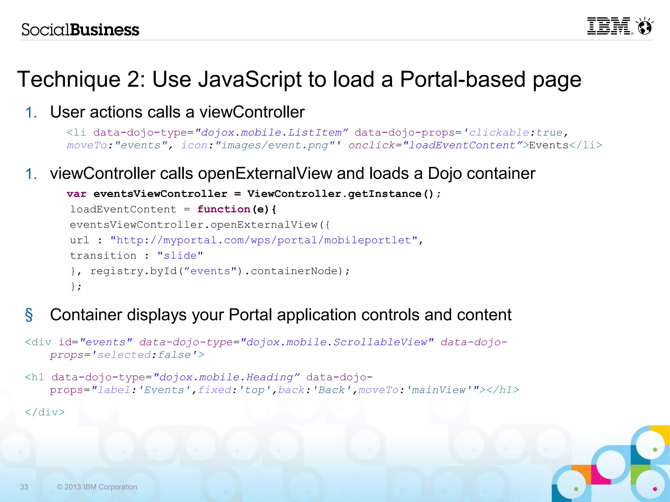
Task: Click the 'transition : "slide"' line
Action: click(136, 256)
